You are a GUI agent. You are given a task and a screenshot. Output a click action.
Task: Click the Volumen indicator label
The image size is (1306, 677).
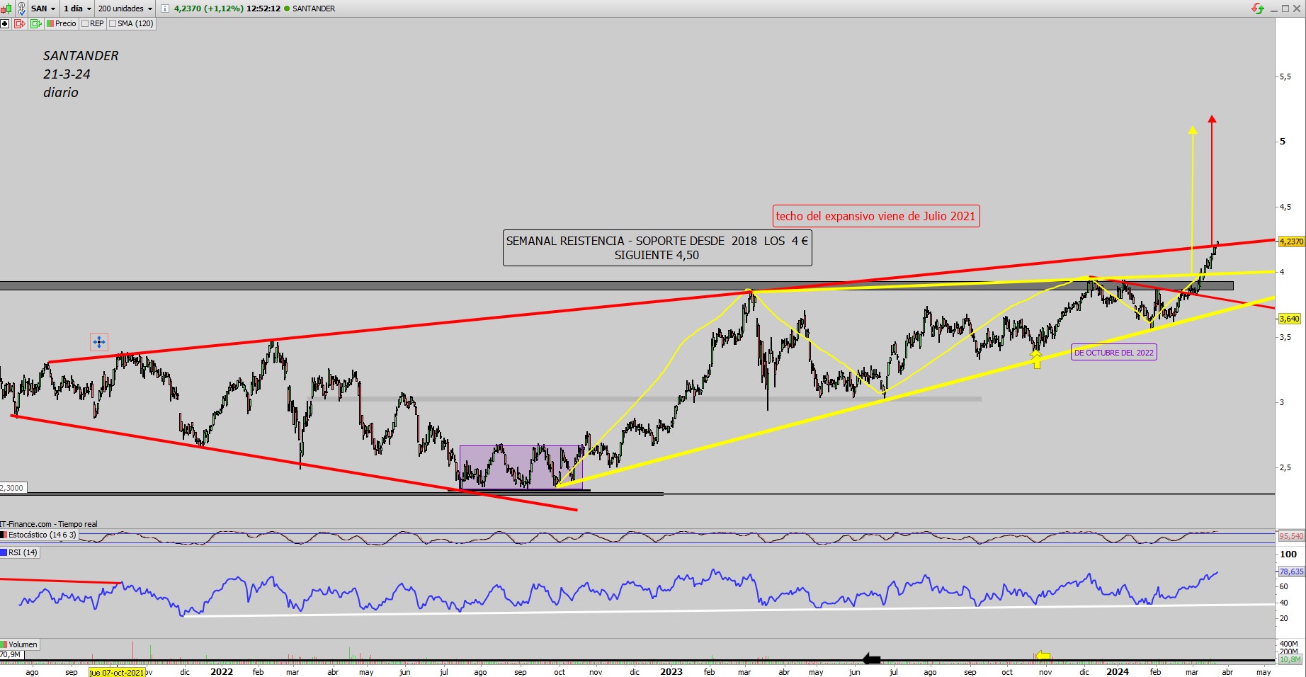(19, 644)
